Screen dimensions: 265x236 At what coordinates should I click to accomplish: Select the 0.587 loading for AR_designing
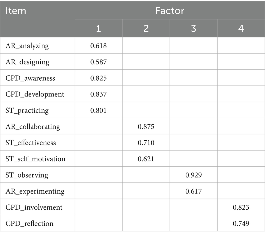pos(98,62)
